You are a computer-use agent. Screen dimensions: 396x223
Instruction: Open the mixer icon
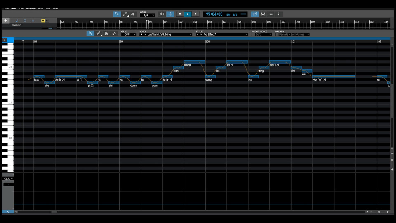[x=263, y=14]
